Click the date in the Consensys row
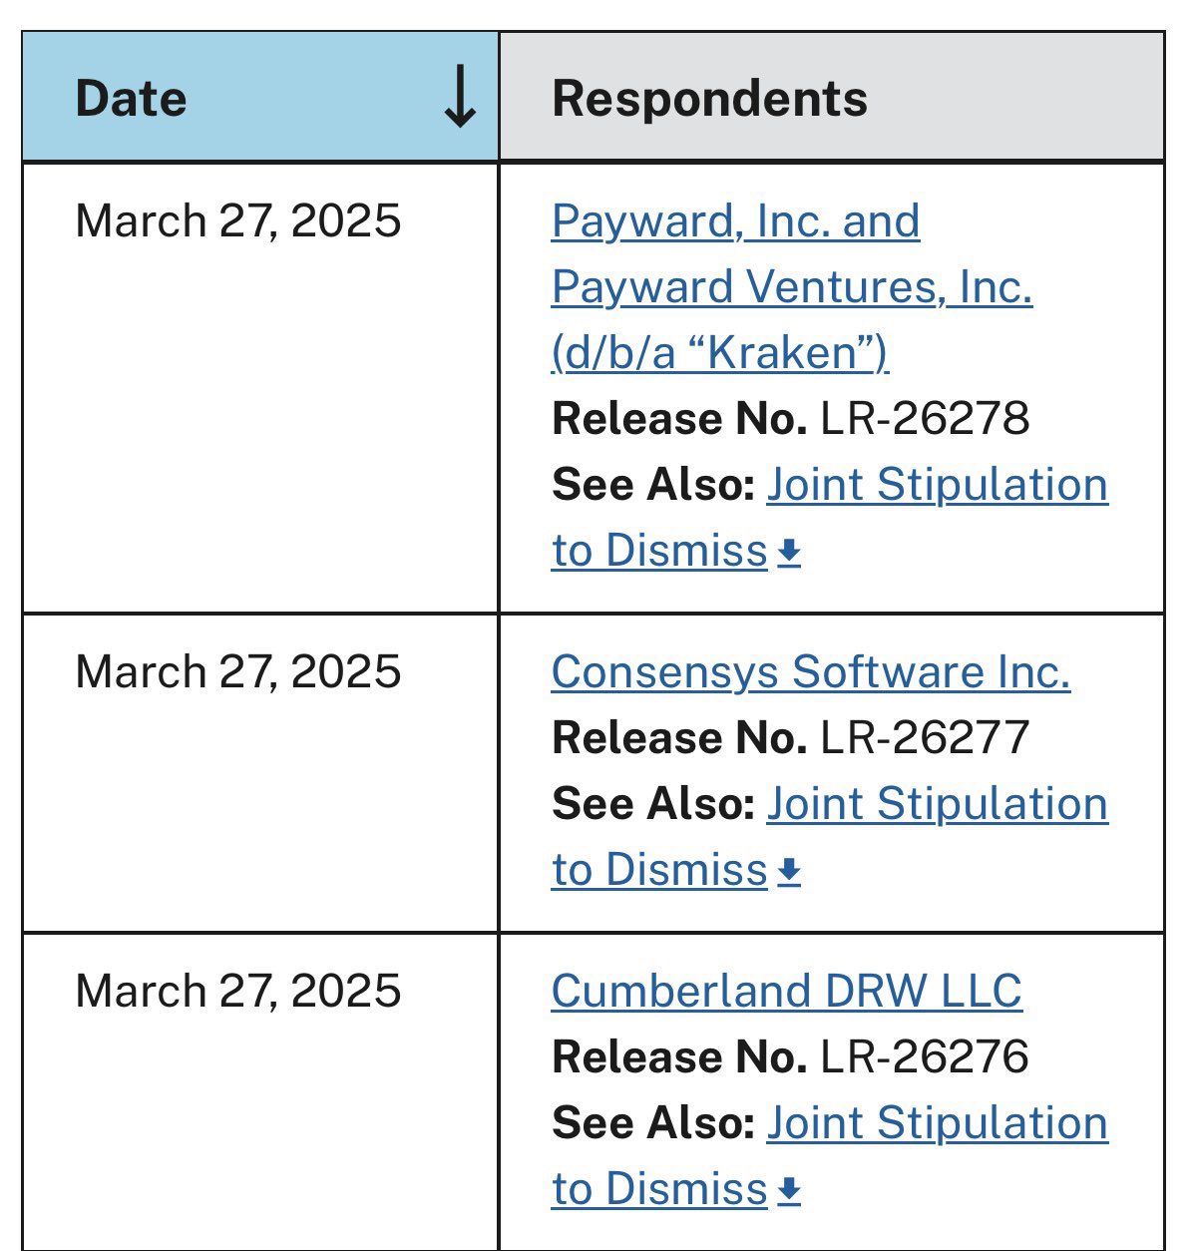Screen dimensions: 1196x1251 [237, 671]
